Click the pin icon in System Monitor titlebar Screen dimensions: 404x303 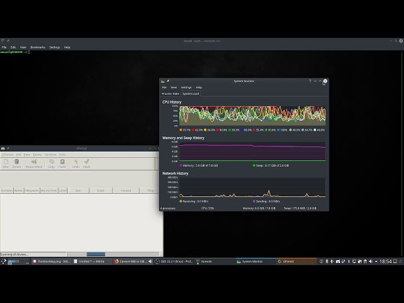point(168,81)
